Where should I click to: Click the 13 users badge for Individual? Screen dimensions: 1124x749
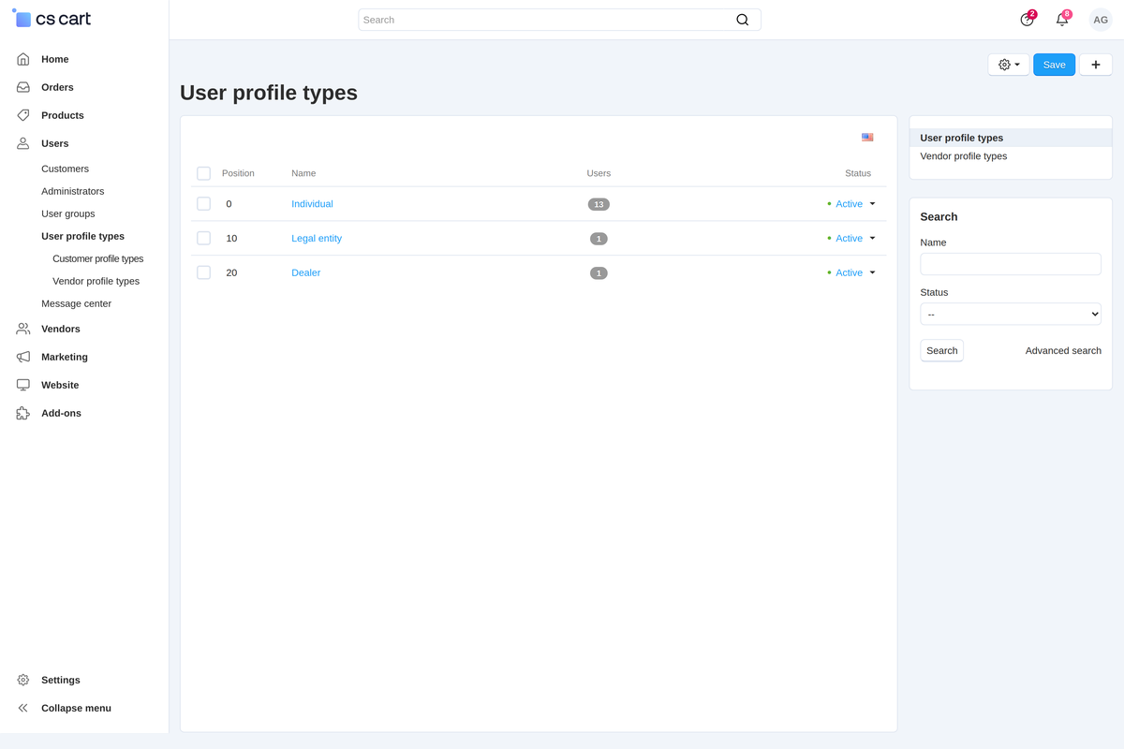click(x=599, y=204)
